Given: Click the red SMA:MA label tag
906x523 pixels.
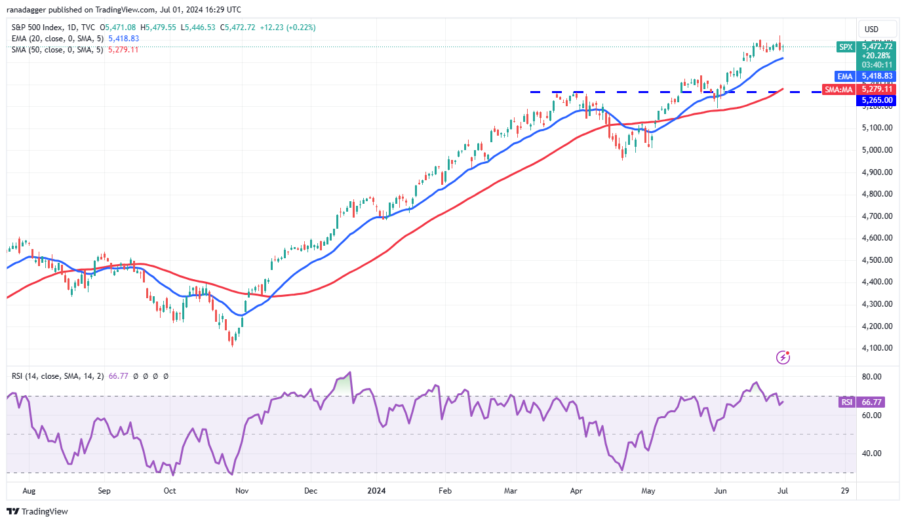Looking at the screenshot, I should 838,88.
